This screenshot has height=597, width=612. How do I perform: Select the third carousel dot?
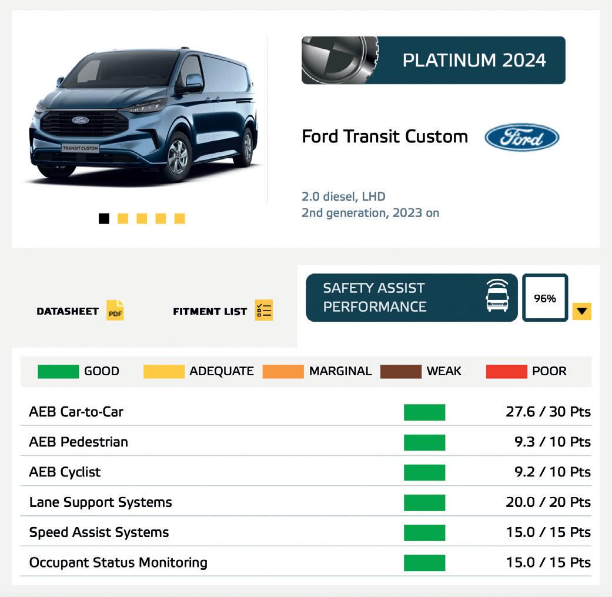coord(142,219)
